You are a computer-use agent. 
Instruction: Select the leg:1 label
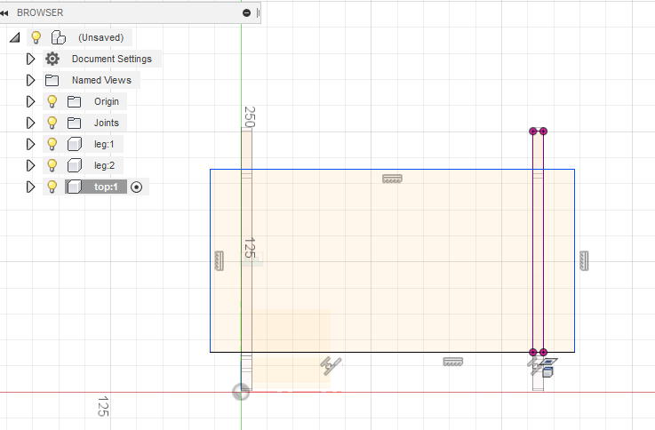[104, 144]
